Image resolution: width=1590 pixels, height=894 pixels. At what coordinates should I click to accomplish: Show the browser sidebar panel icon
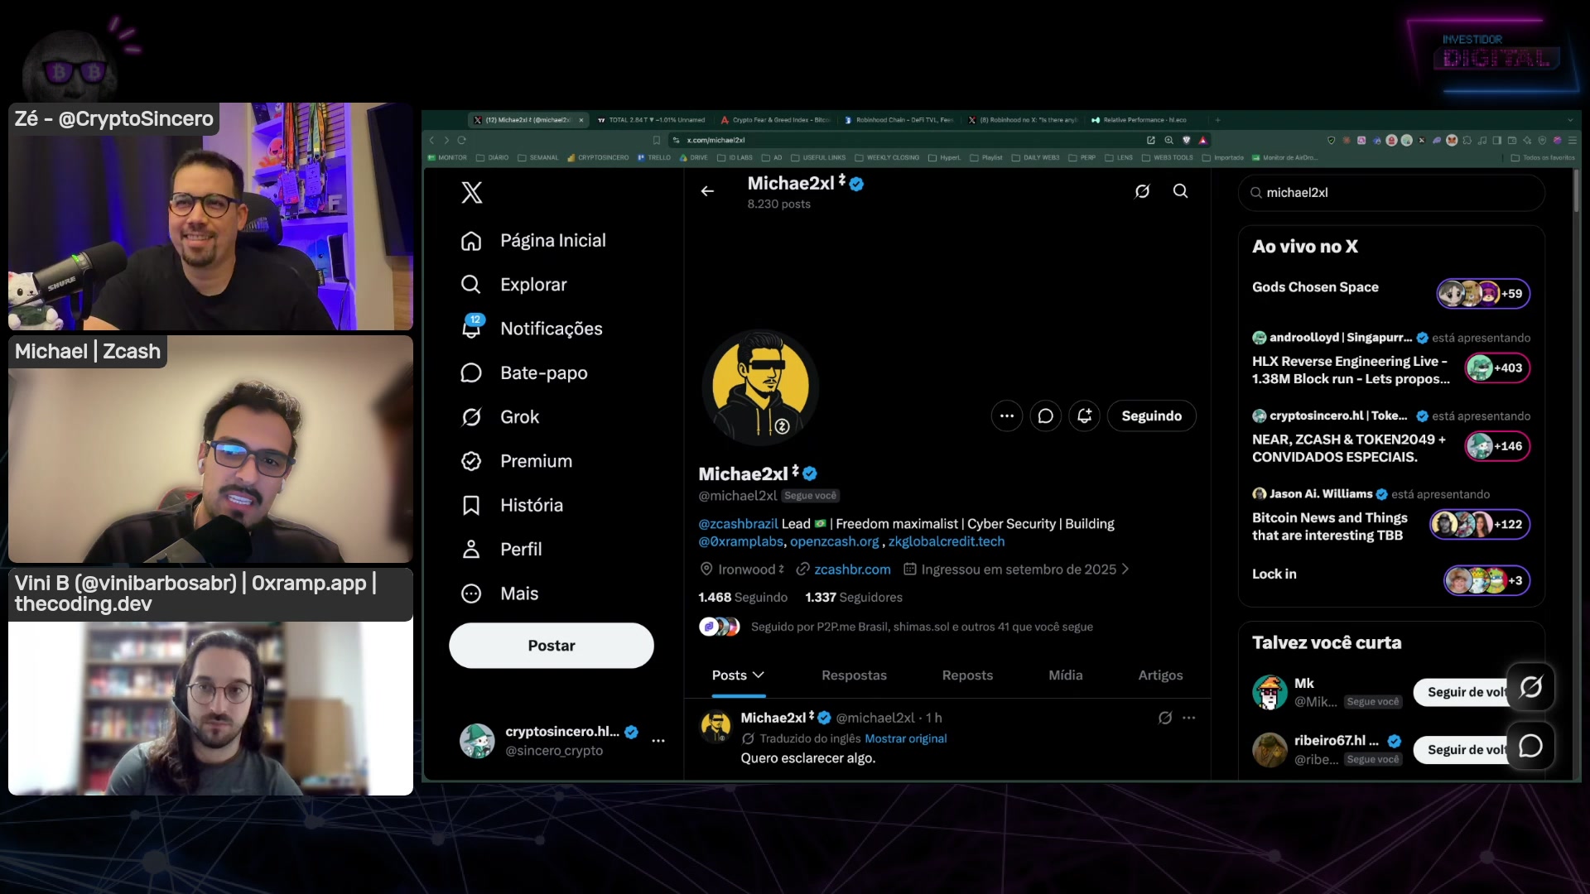click(1497, 141)
